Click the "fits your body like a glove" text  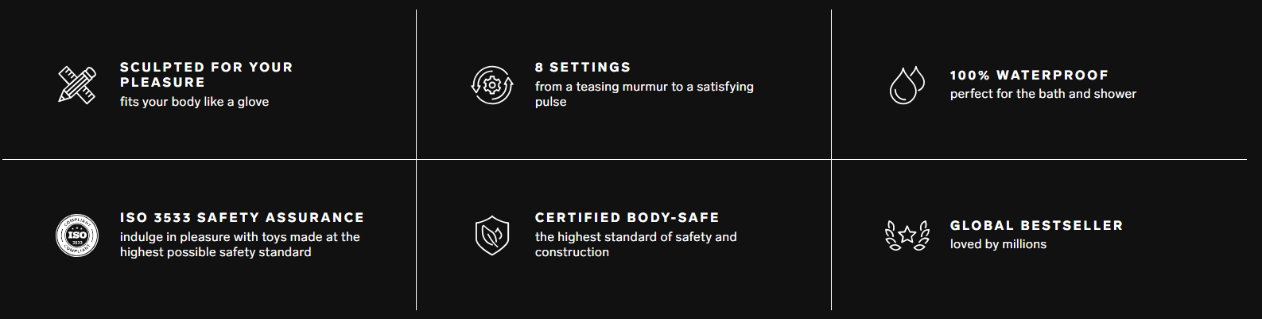194,102
